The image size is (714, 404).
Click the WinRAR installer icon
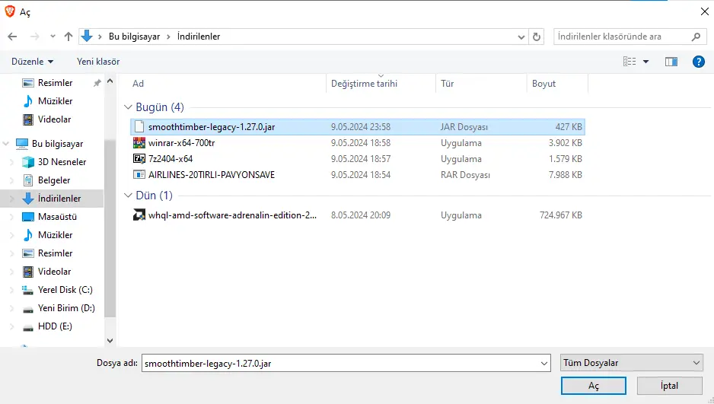tap(139, 143)
